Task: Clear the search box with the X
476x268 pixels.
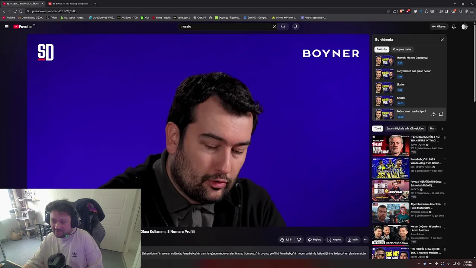Action: (274, 26)
